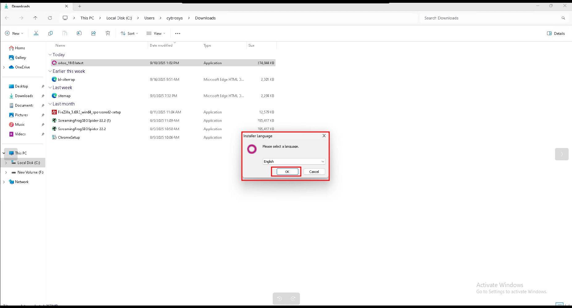The width and height of the screenshot is (572, 308).
Task: Click cybrosys in the breadcrumb path
Action: pos(175,18)
